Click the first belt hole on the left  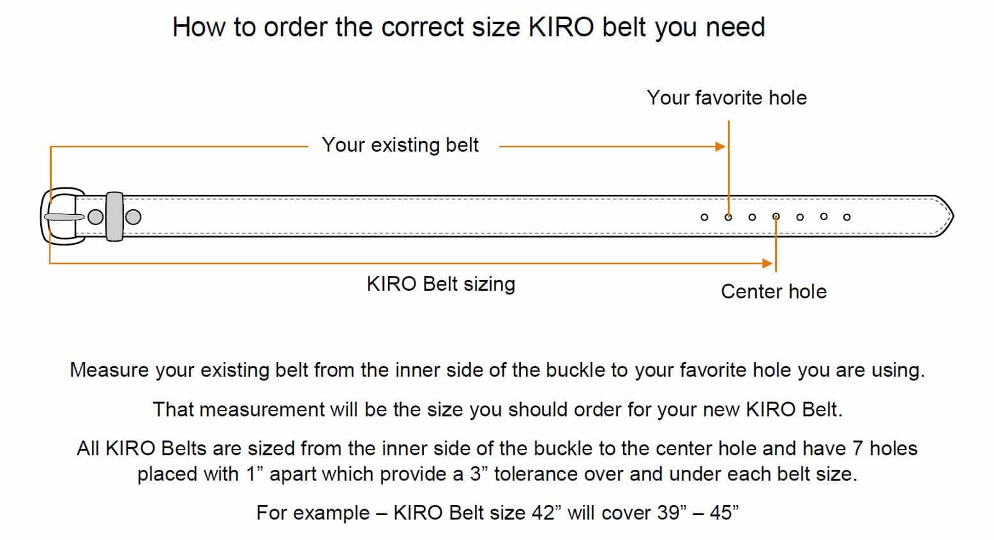click(x=704, y=217)
